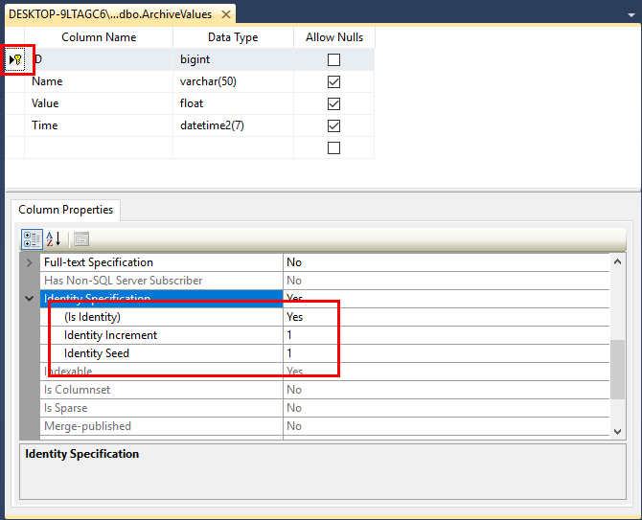Open the Property Pages toolbar icon

[81, 238]
